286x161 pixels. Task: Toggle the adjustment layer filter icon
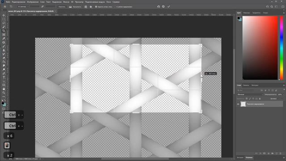[265, 90]
